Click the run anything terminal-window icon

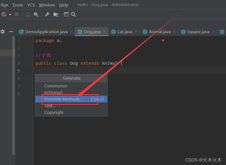tap(66, 14)
